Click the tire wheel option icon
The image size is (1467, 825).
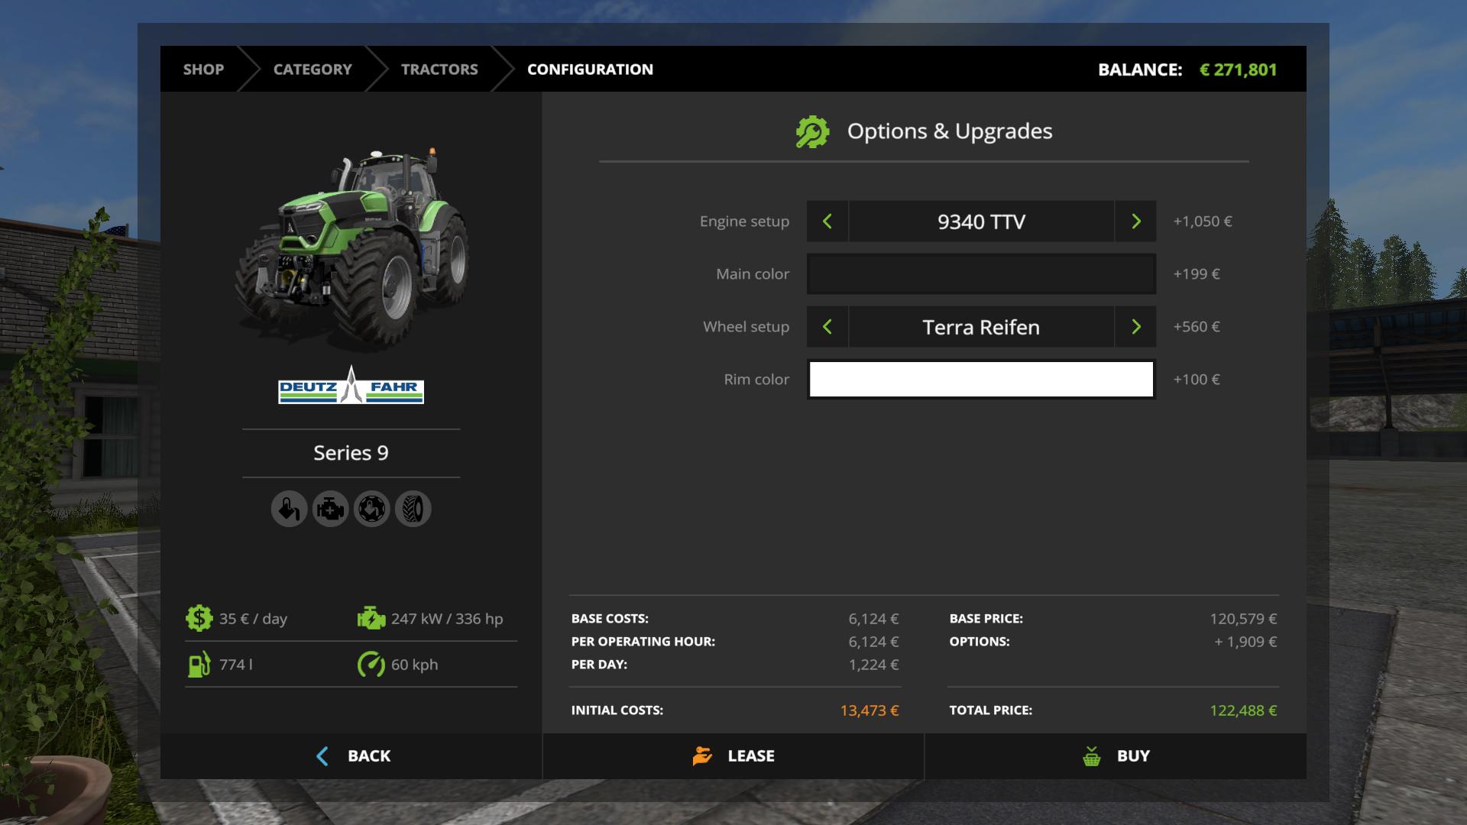pyautogui.click(x=413, y=509)
